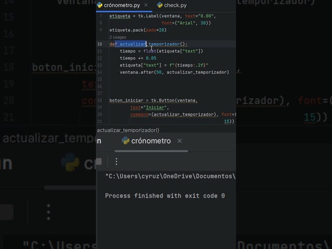Open the check.py editor tab
The width and height of the screenshot is (332, 249).
pyautogui.click(x=172, y=5)
